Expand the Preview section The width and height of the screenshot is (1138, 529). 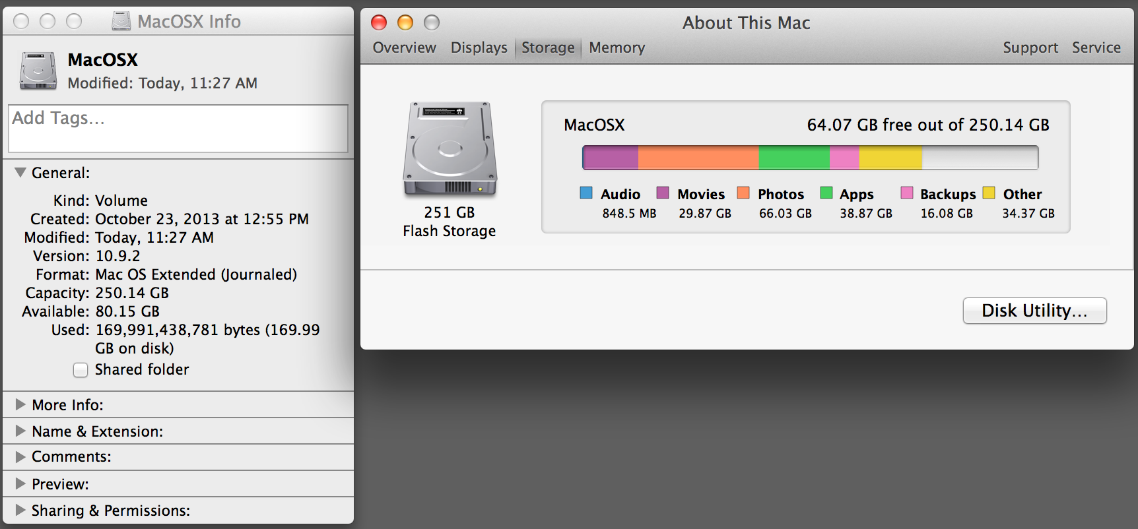click(20, 483)
